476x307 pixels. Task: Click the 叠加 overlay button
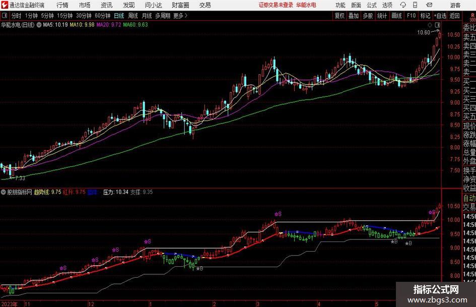click(x=354, y=16)
